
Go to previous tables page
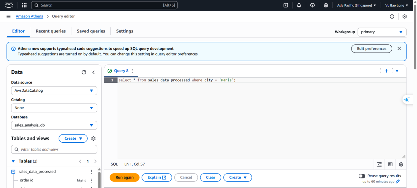click(80, 161)
